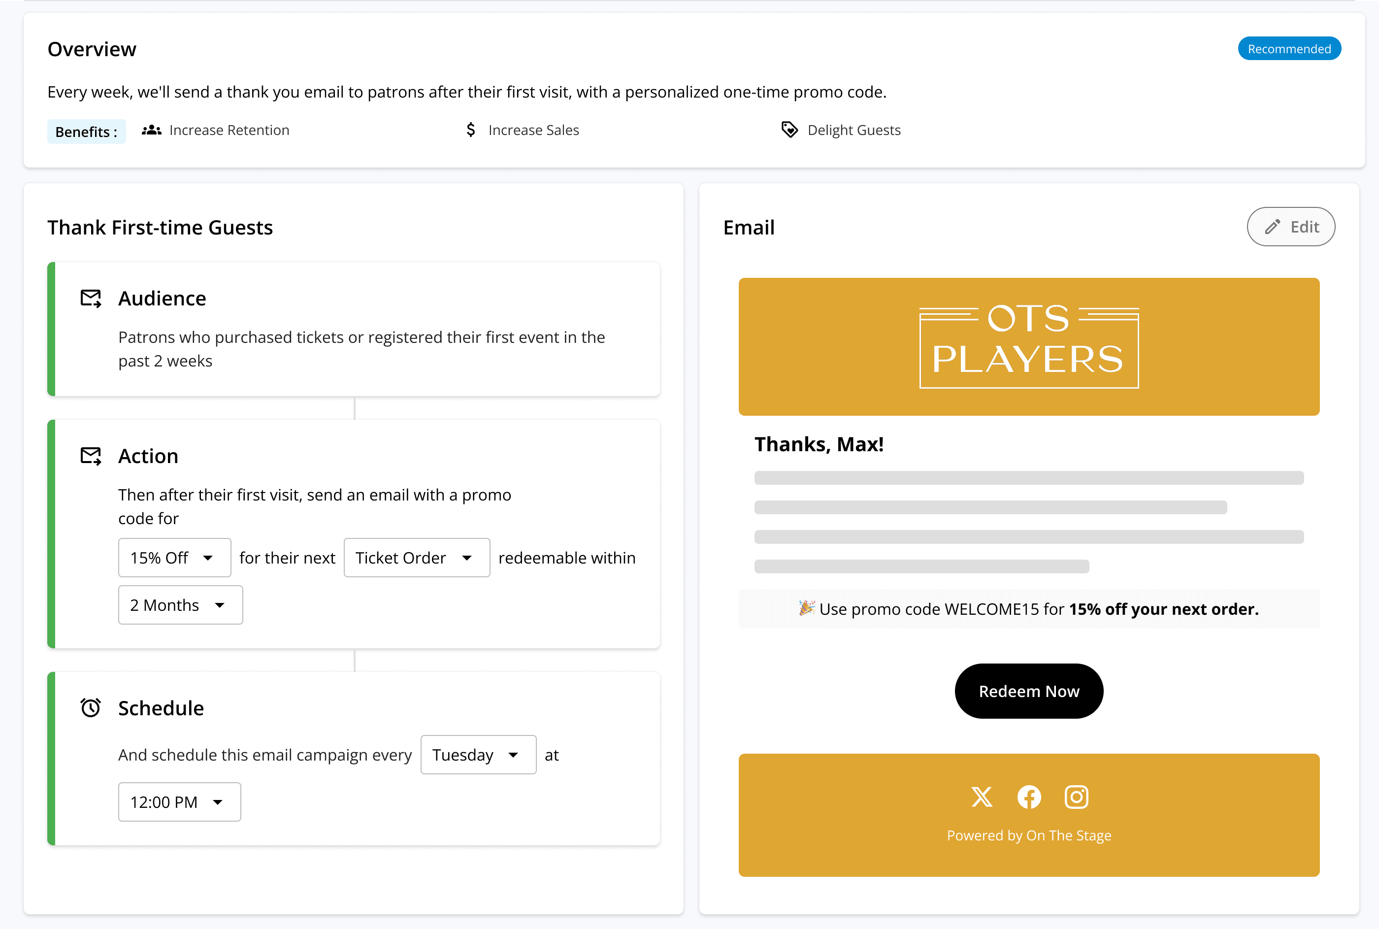The image size is (1379, 931).
Task: Click the Increase Sales dollar icon
Action: 470,130
